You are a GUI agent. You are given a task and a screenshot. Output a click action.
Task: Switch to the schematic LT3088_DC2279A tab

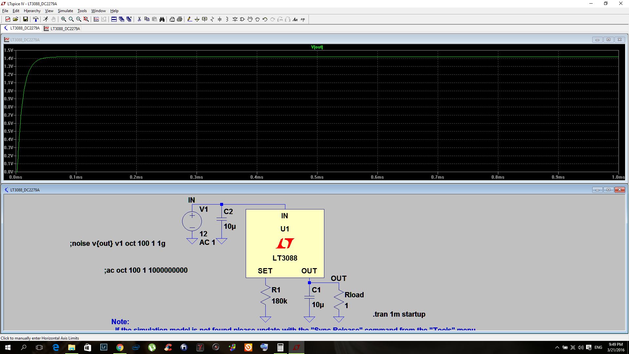tap(22, 28)
